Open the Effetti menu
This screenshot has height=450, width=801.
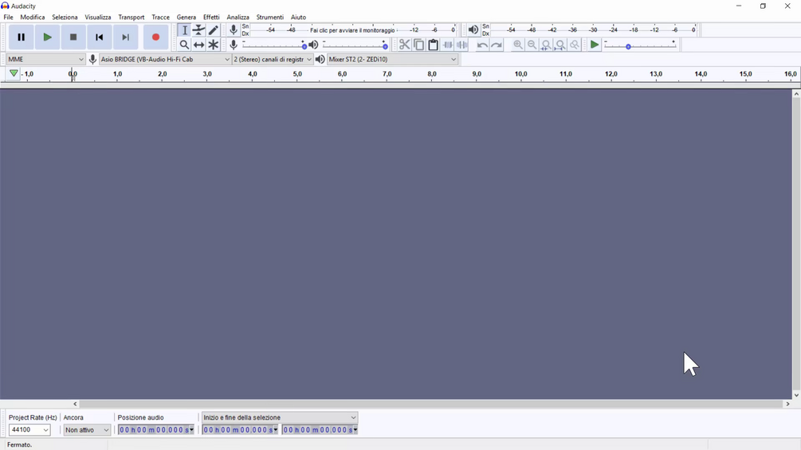tap(211, 17)
